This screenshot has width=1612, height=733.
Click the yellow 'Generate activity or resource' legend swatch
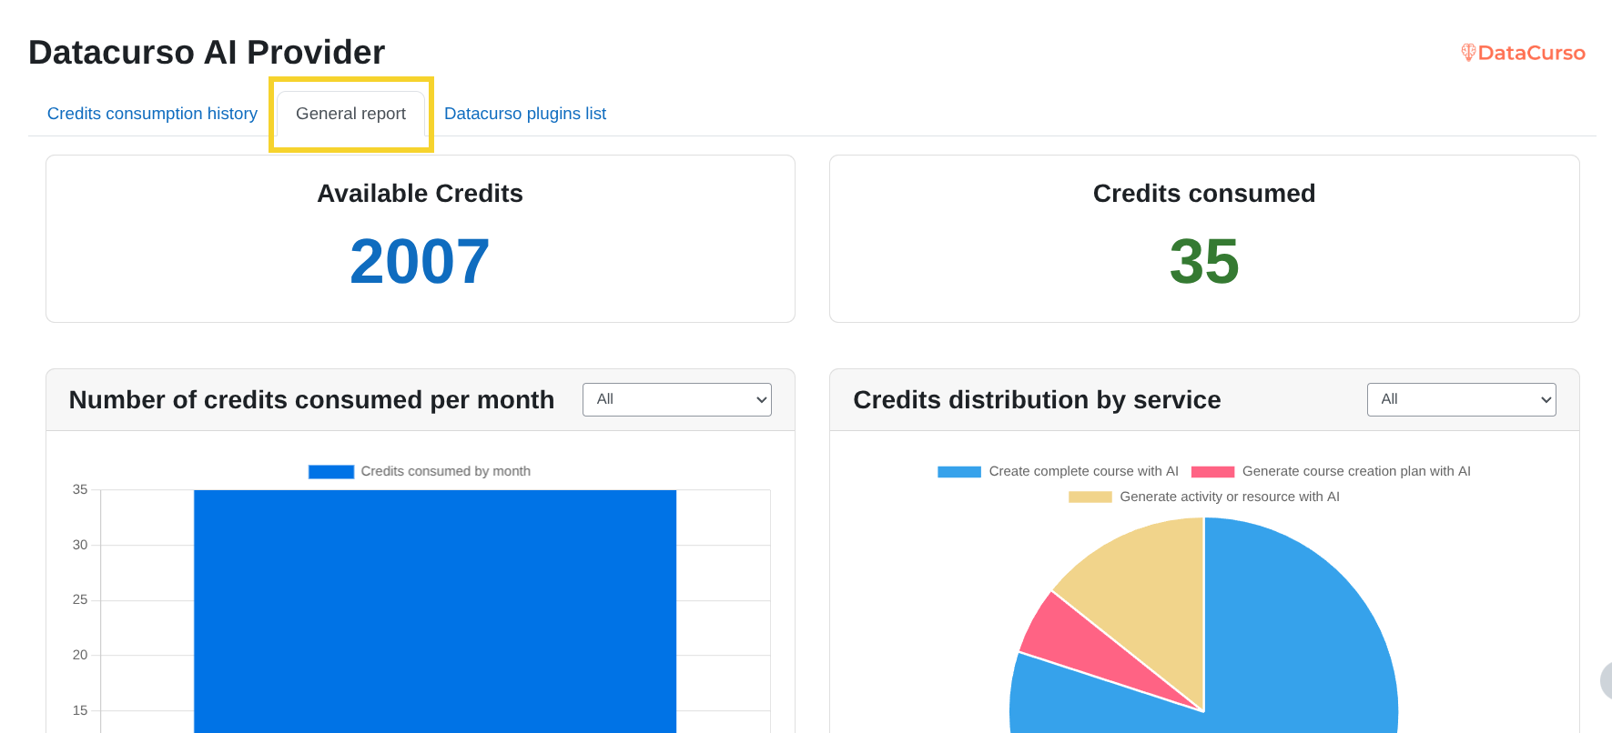pos(1090,497)
